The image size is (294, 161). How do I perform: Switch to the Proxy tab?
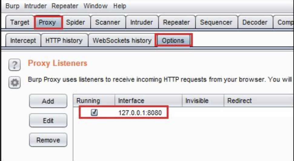(x=48, y=22)
